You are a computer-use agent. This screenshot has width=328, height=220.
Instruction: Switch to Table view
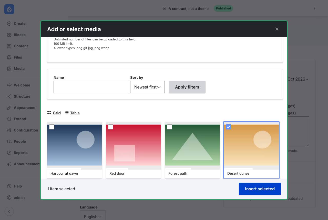[72, 113]
